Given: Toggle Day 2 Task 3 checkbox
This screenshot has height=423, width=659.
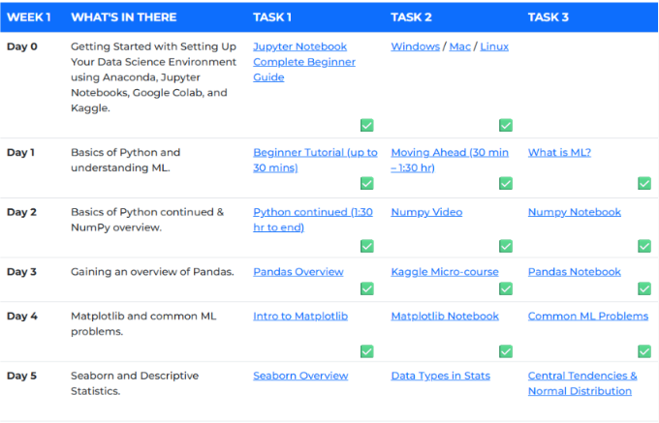Looking at the screenshot, I should pos(644,246).
